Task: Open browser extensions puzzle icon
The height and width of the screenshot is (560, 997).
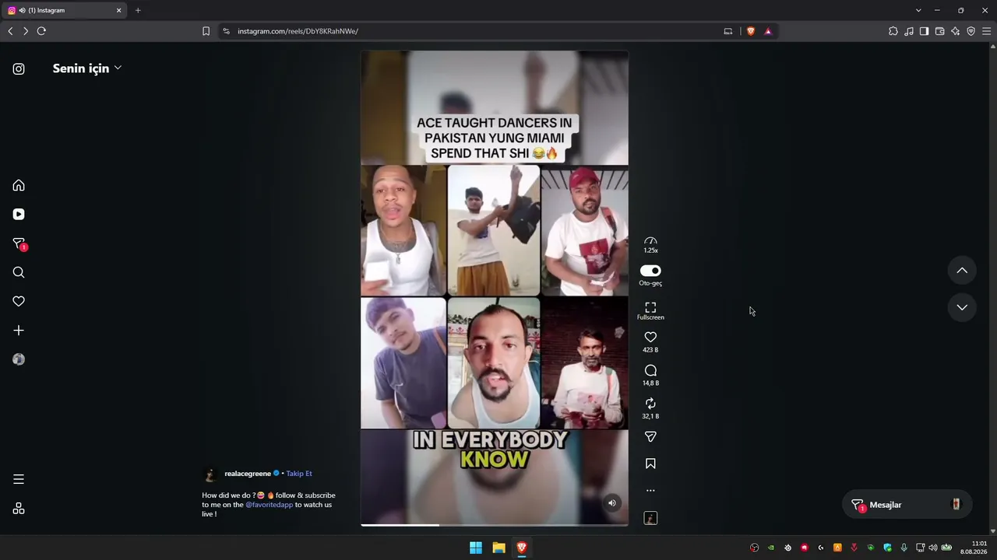Action: click(x=893, y=31)
